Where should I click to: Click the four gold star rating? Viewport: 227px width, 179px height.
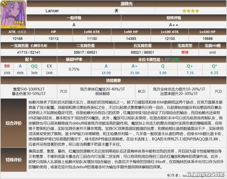191,11
